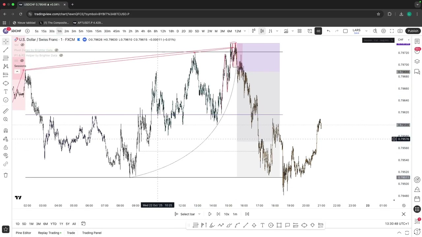Open chart settings hexagon icon
Screen dimensions: 422x237
pos(383,31)
